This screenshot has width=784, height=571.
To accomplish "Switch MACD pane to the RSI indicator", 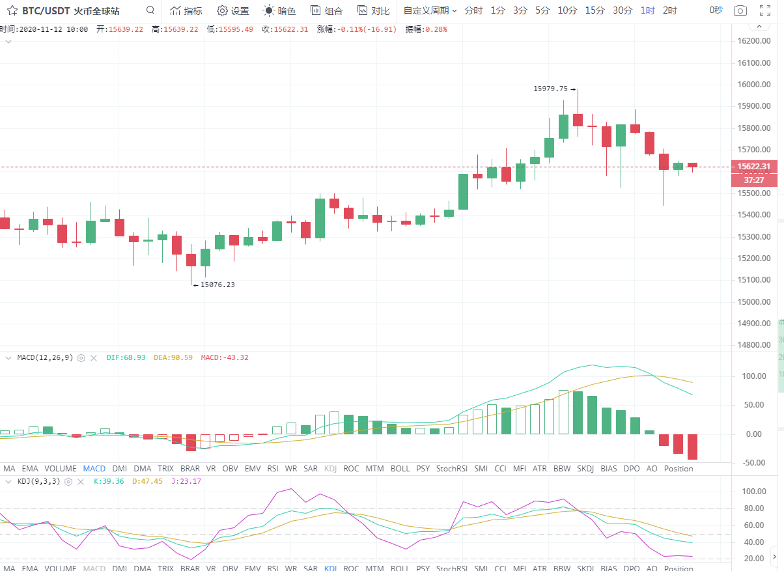I will click(x=273, y=469).
